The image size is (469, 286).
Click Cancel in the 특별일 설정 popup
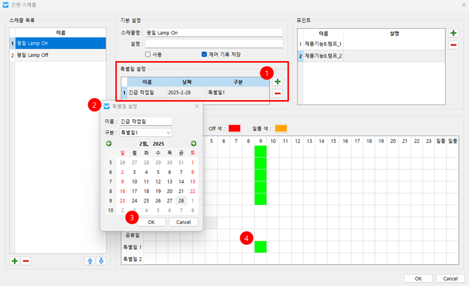(183, 222)
